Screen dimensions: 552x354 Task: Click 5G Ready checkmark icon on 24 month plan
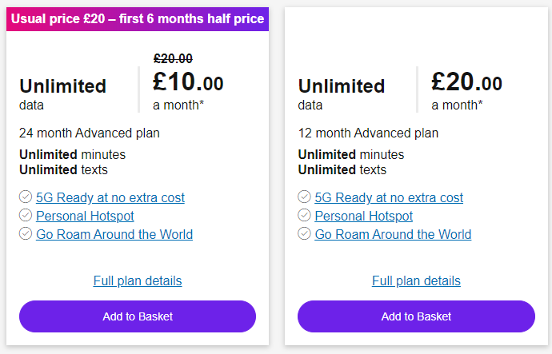tap(26, 197)
